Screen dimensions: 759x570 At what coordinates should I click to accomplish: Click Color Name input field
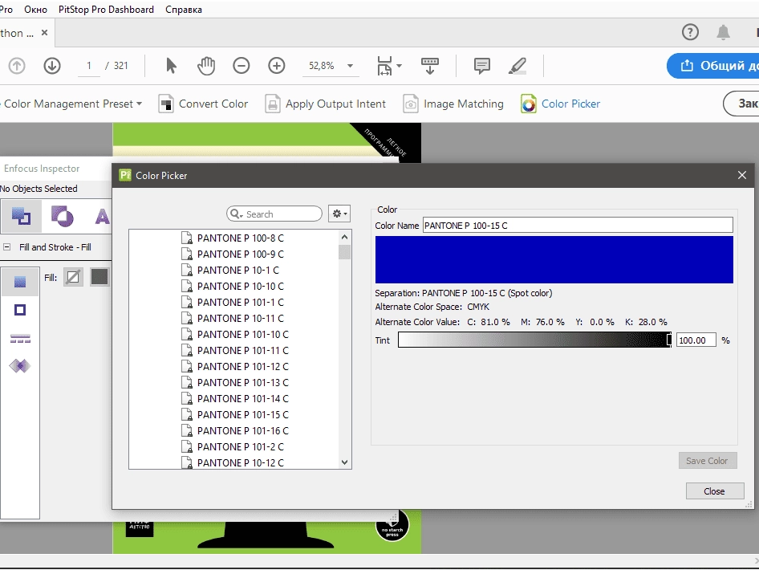[578, 226]
